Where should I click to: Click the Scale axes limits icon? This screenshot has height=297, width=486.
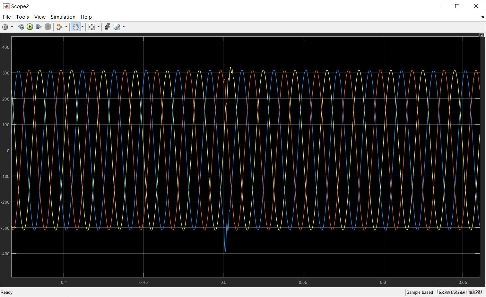pyautogui.click(x=92, y=27)
